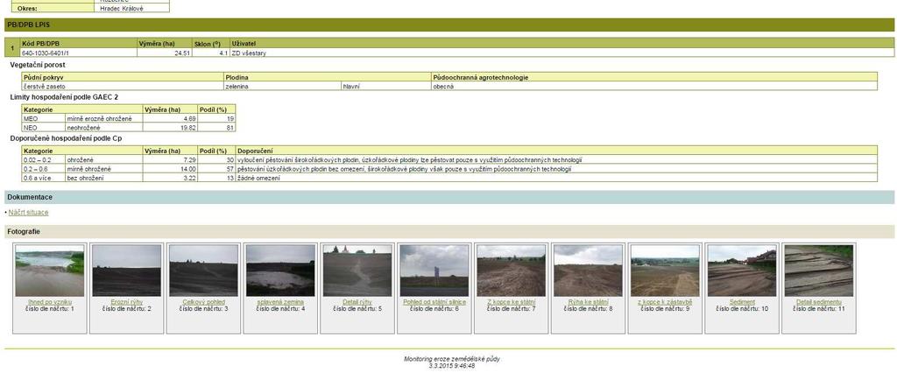Select the user cell 'ZD všestary'

[562, 53]
